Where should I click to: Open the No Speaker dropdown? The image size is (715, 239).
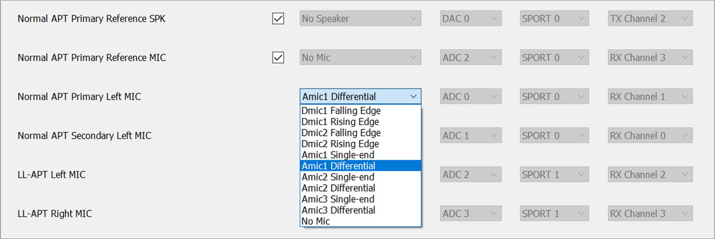360,19
